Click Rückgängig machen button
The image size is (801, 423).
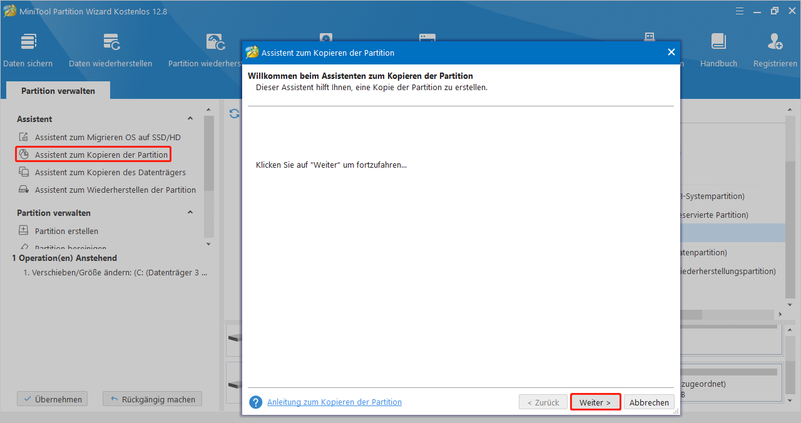pyautogui.click(x=153, y=399)
